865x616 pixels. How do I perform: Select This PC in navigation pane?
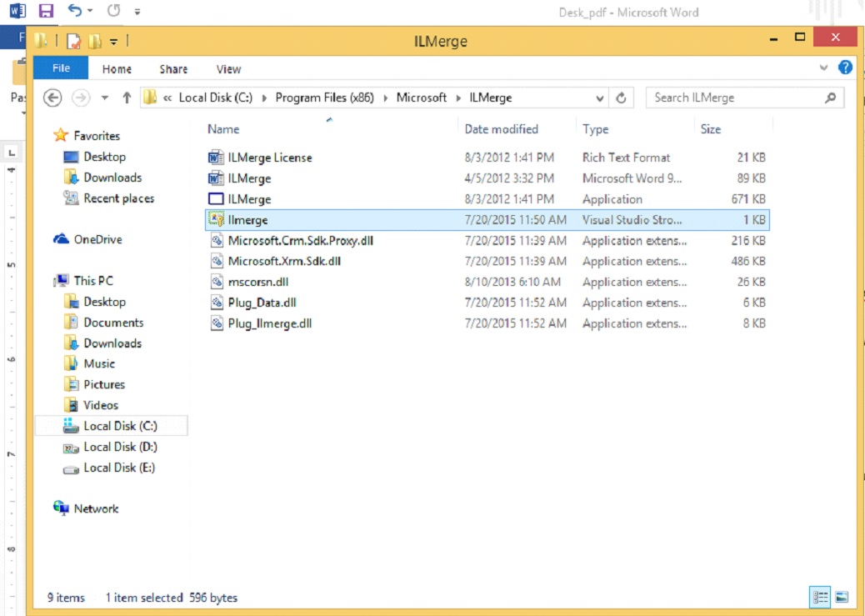(x=93, y=280)
